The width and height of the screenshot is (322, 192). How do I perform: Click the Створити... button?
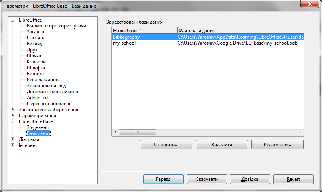pyautogui.click(x=166, y=145)
